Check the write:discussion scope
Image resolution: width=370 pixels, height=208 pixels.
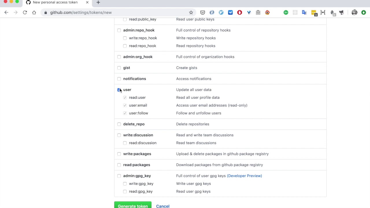pyautogui.click(x=119, y=135)
